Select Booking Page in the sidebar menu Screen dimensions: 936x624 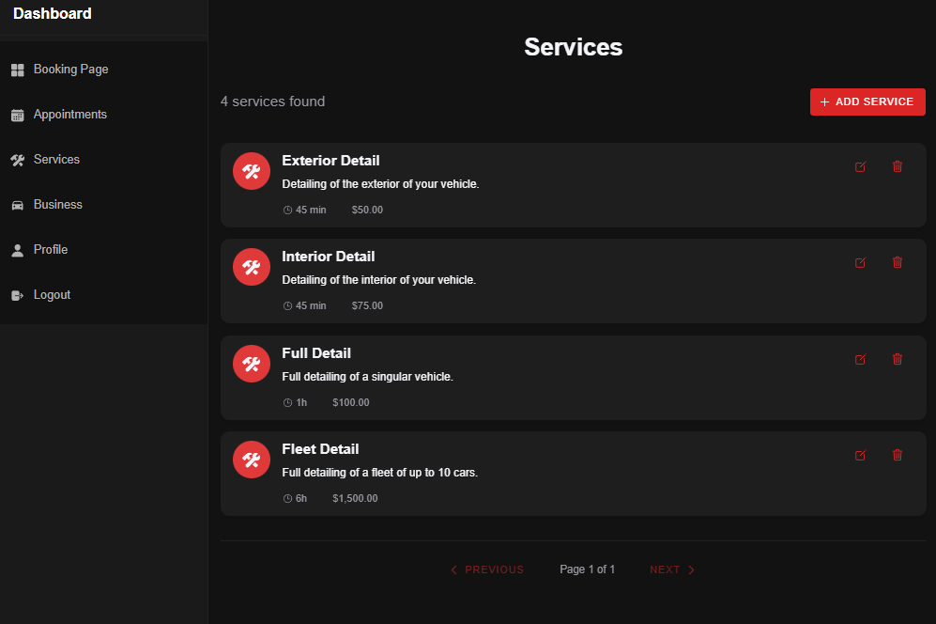point(70,69)
